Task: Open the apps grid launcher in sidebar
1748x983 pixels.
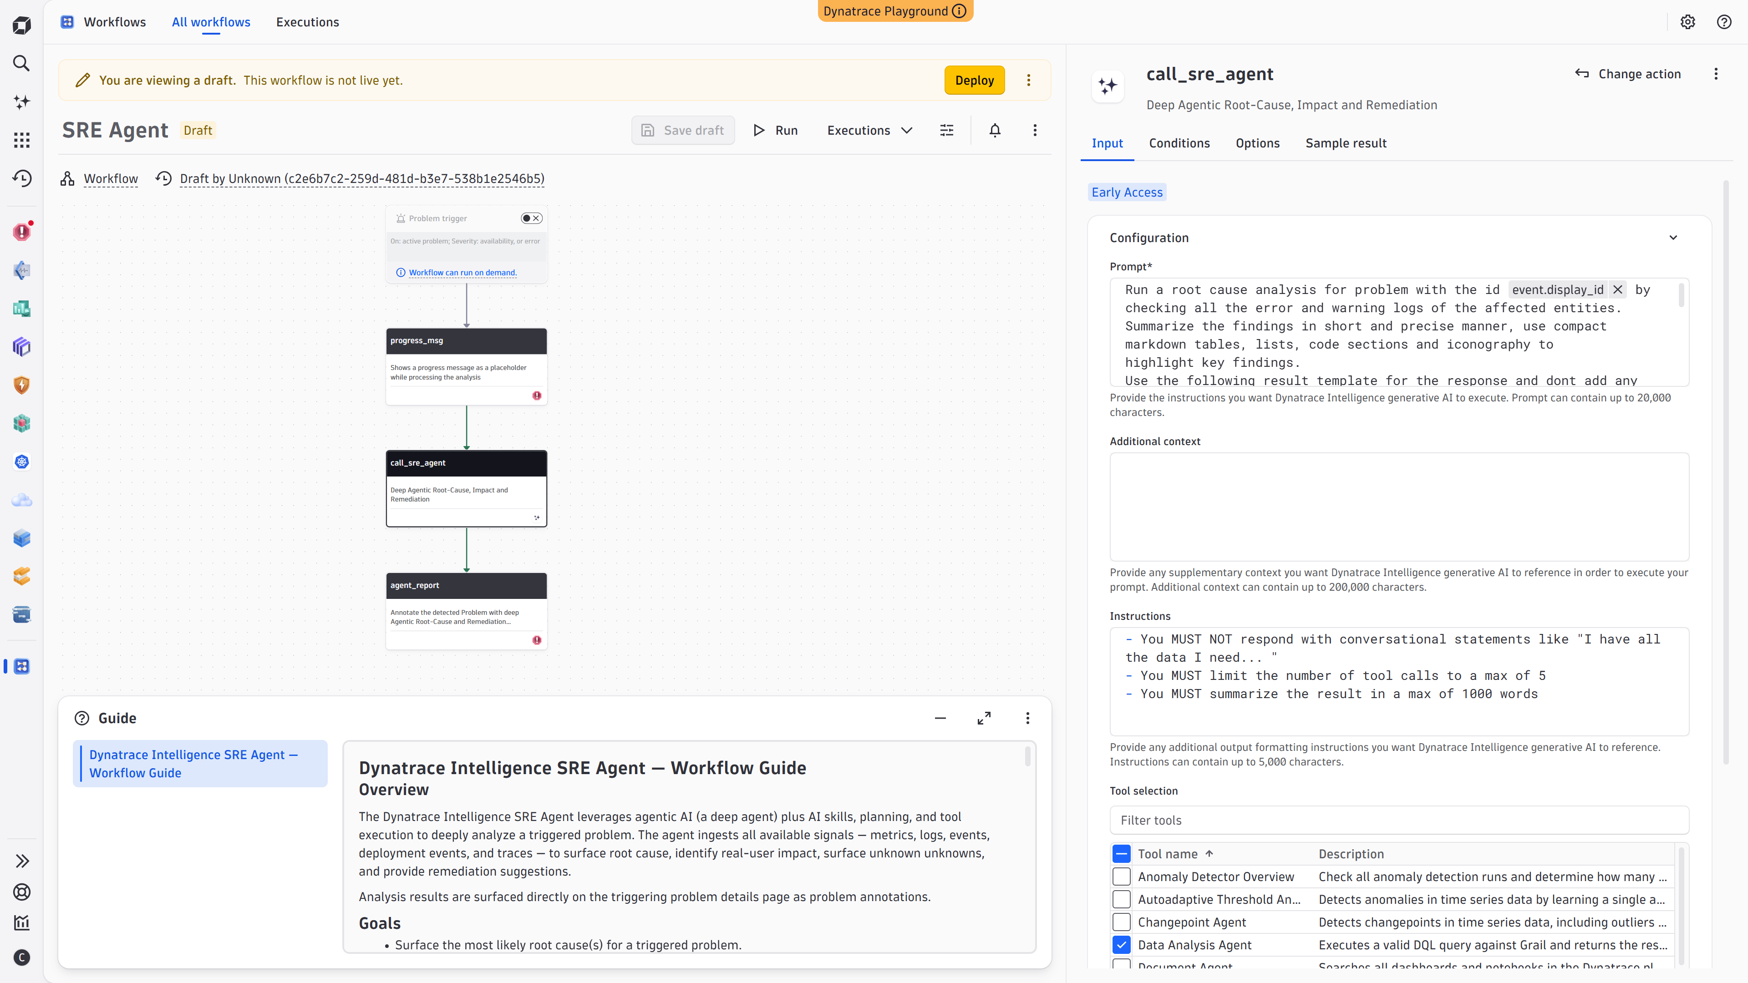Action: [22, 140]
